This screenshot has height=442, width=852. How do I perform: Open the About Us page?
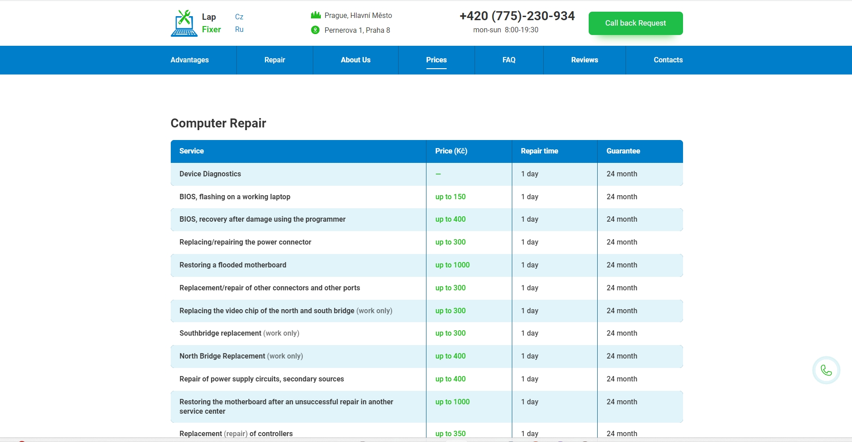[x=355, y=60]
